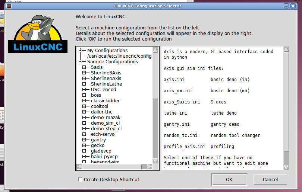Click tree list scroll-down arrow

(x=155, y=161)
